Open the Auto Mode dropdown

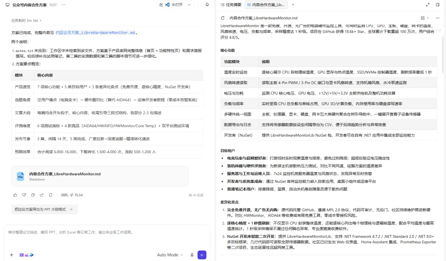pyautogui.click(x=170, y=255)
